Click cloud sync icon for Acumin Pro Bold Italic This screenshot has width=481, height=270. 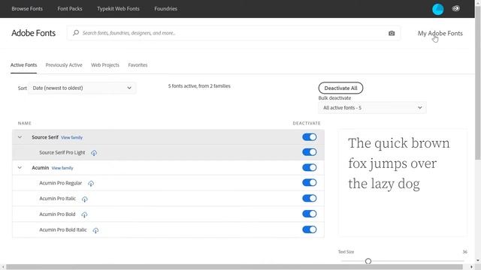click(95, 230)
